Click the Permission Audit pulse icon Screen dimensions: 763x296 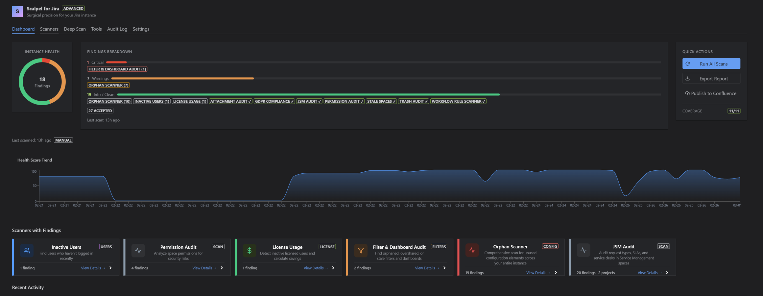tap(138, 251)
